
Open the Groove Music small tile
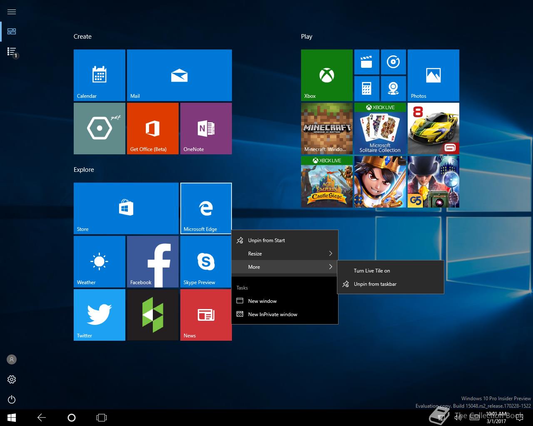coord(394,62)
